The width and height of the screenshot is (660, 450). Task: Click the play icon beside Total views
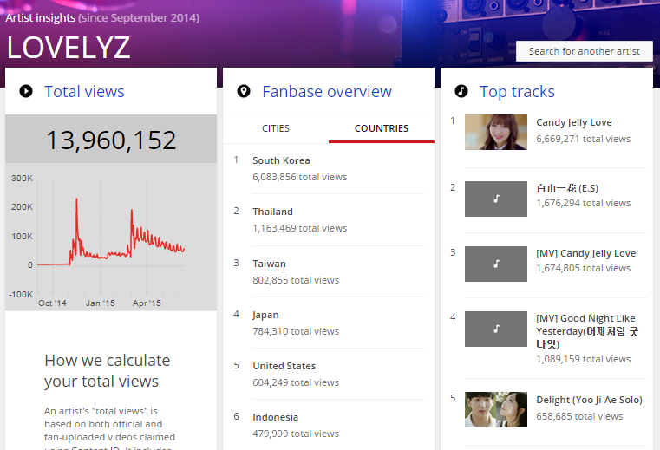pos(26,91)
